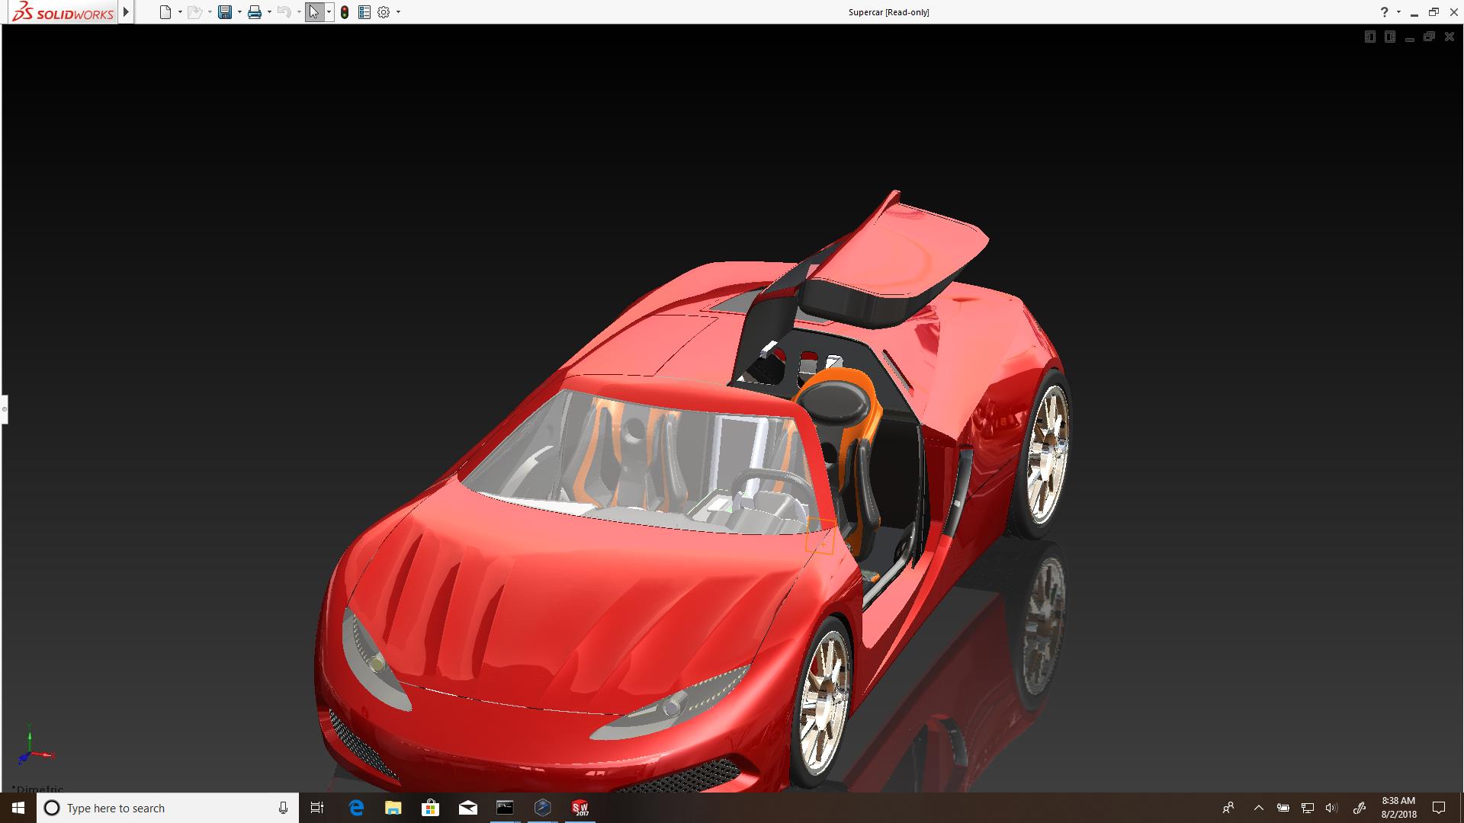Open the dropdown arrow beside New

pyautogui.click(x=180, y=12)
